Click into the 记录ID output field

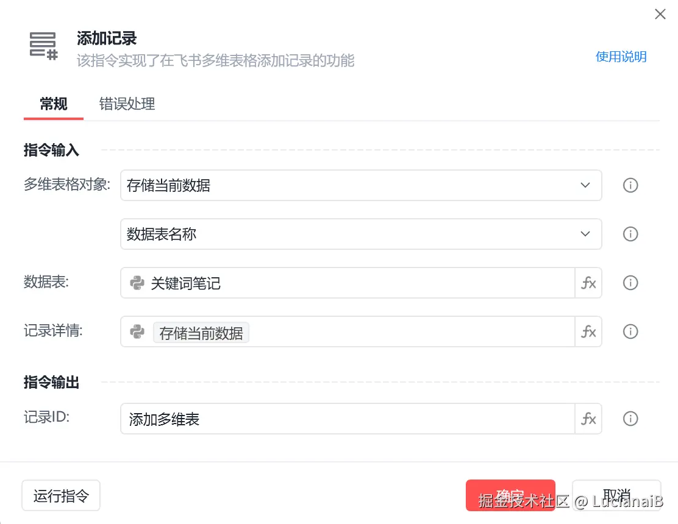coord(348,419)
